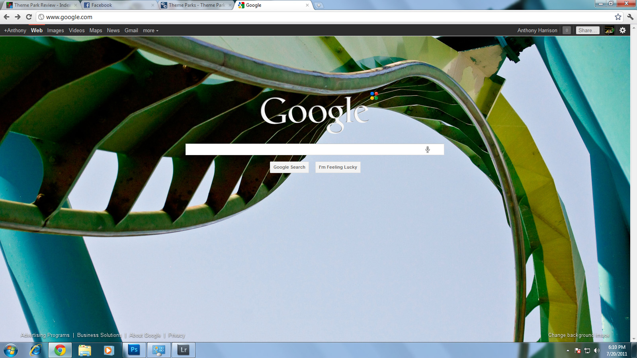The width and height of the screenshot is (637, 358).
Task: Click I'm Feeling Lucky button
Action: click(338, 167)
